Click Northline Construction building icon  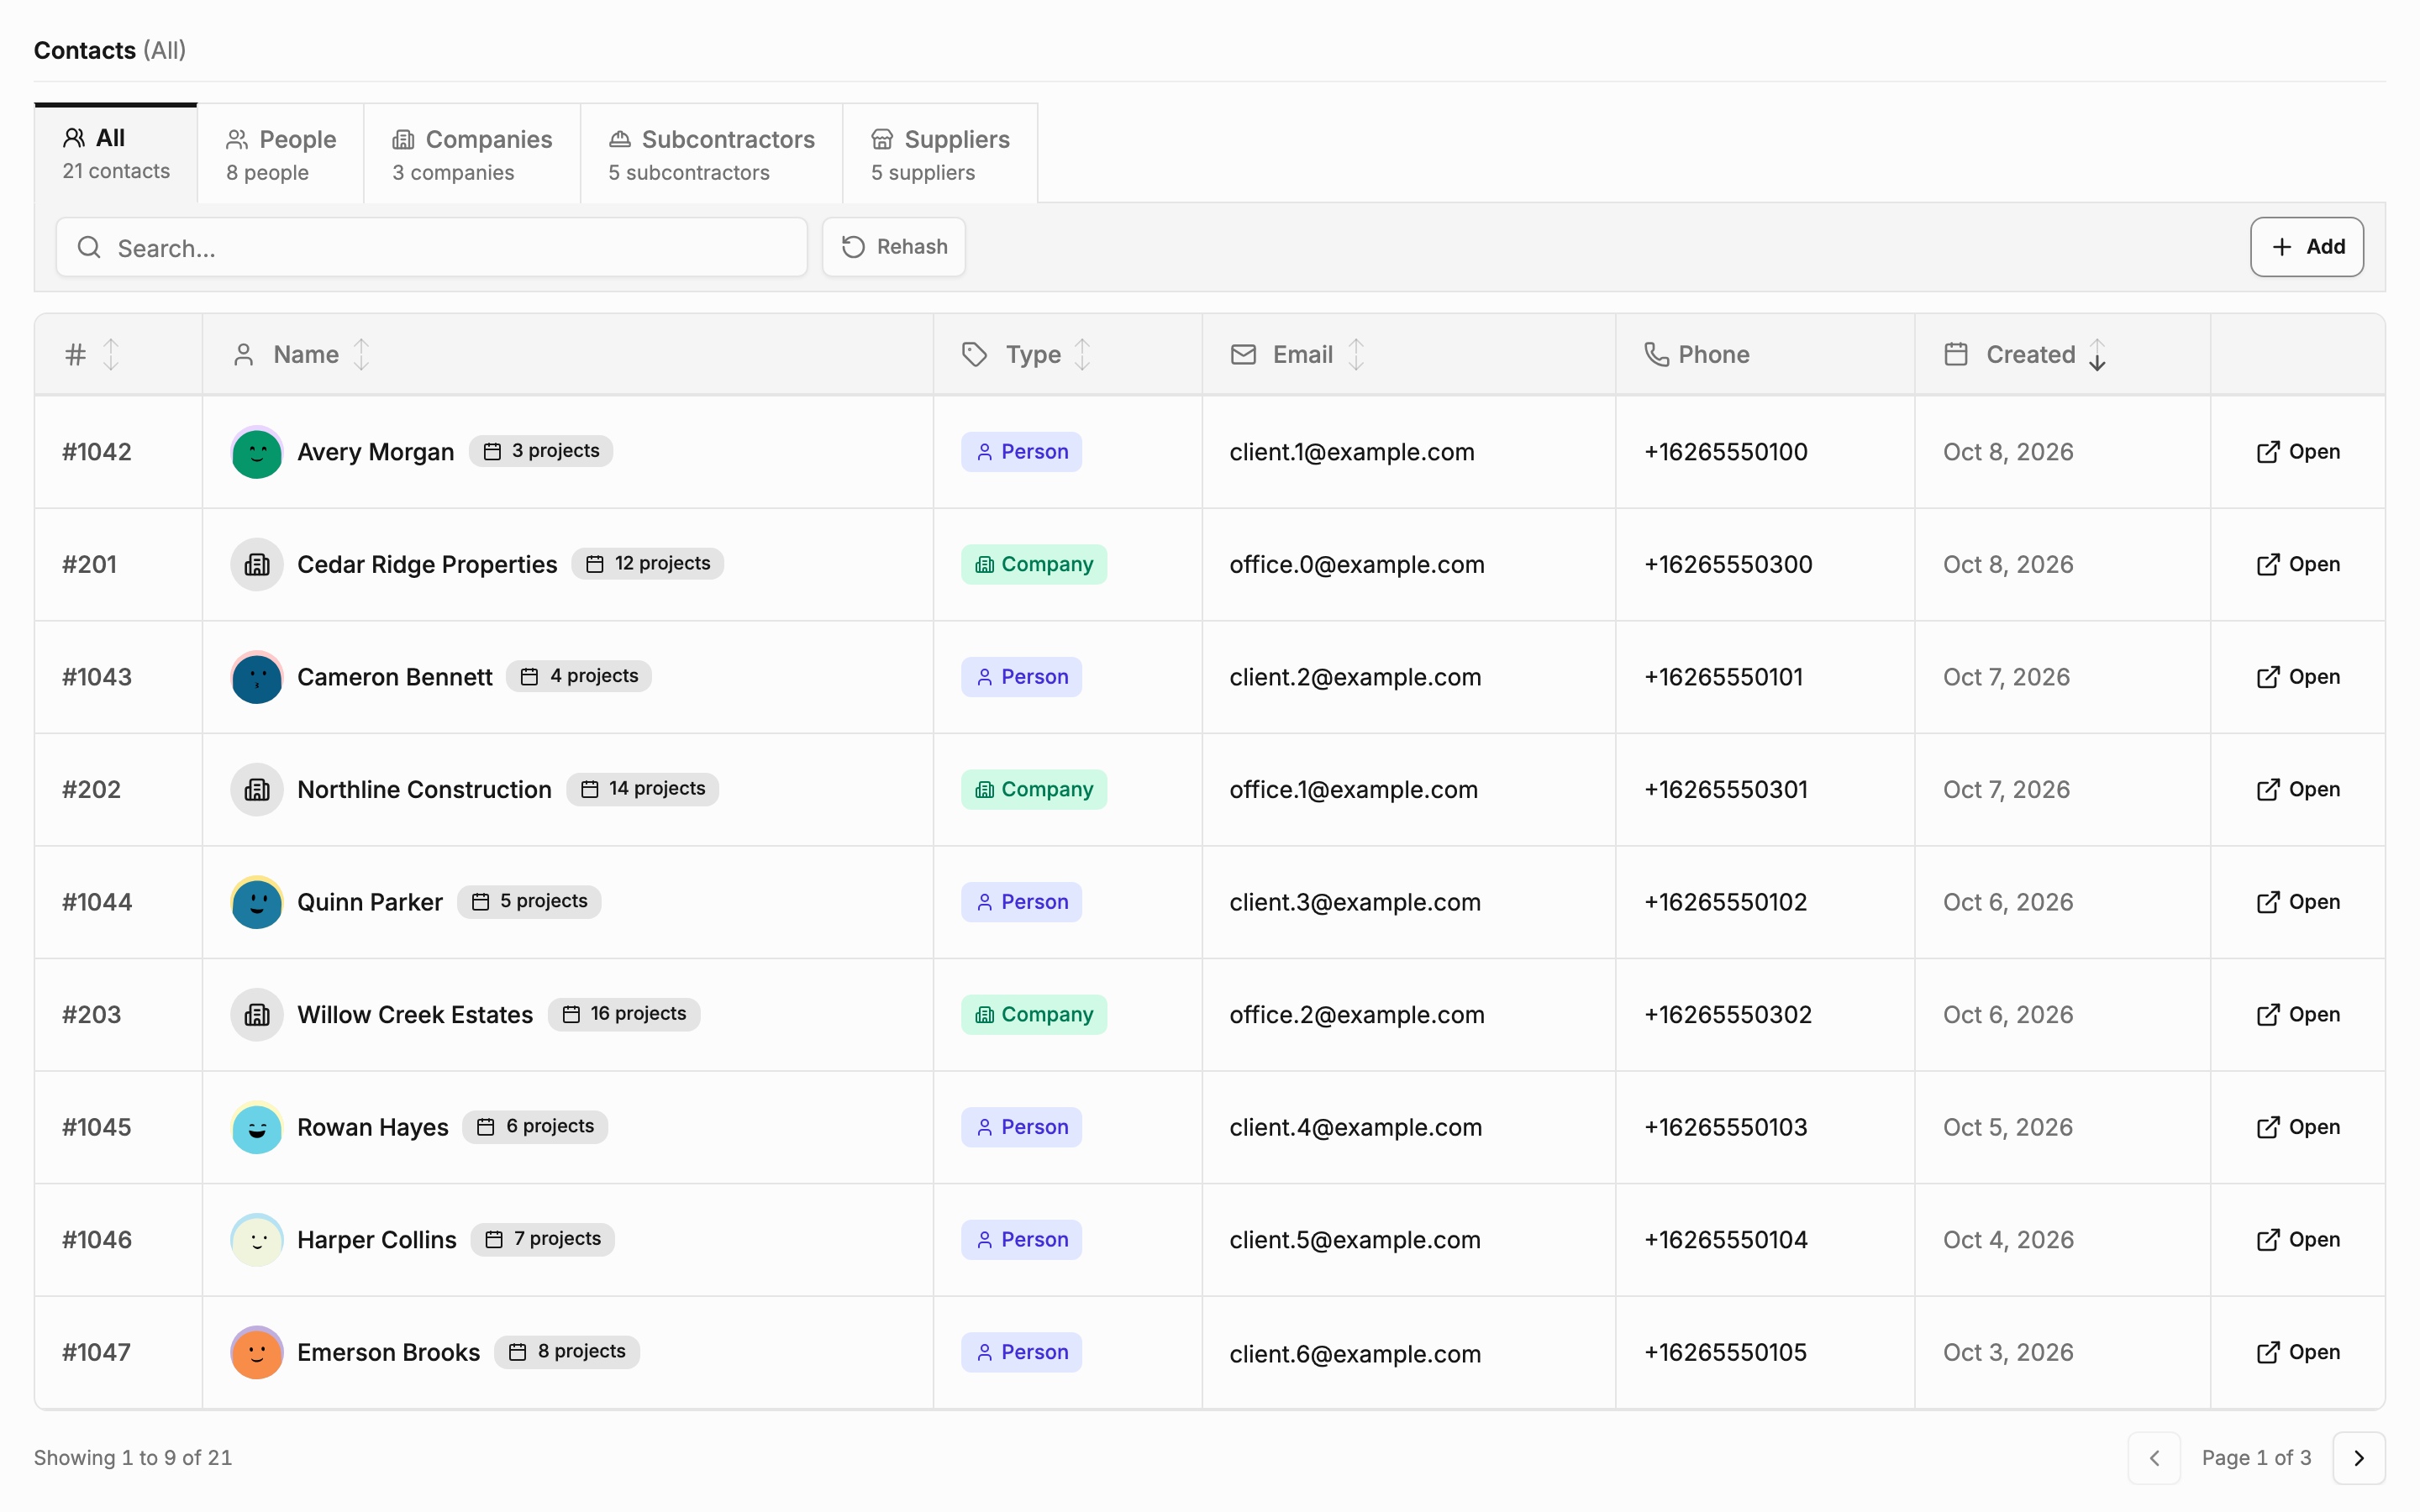(257, 790)
